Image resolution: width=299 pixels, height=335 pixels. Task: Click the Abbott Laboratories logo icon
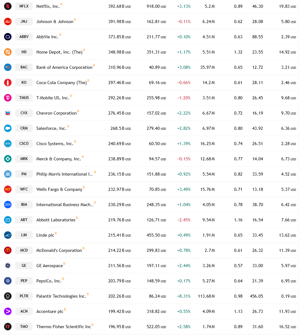(x=8, y=220)
